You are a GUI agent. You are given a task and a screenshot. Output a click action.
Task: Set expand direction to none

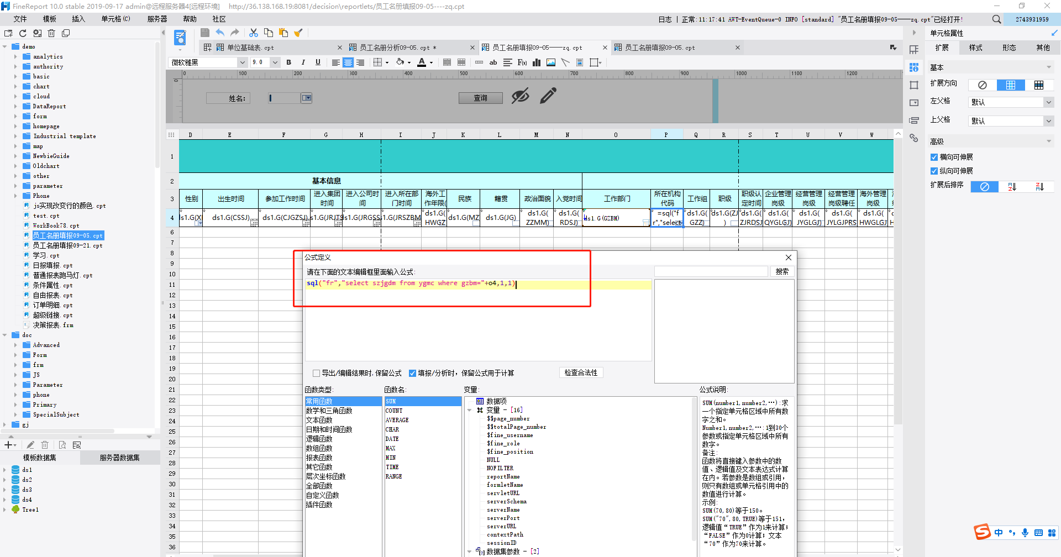[x=983, y=85]
